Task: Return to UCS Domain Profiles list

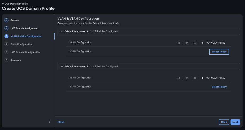Action: (x=16, y=4)
